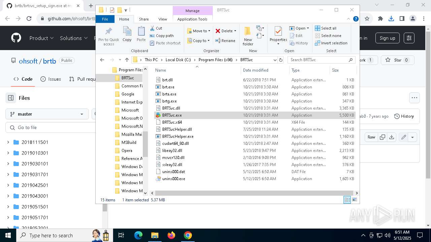Switch to Details view icon in status bar
This screenshot has width=431, height=242.
pos(347,200)
